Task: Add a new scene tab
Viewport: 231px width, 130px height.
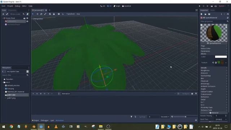Action: [x=50, y=10]
